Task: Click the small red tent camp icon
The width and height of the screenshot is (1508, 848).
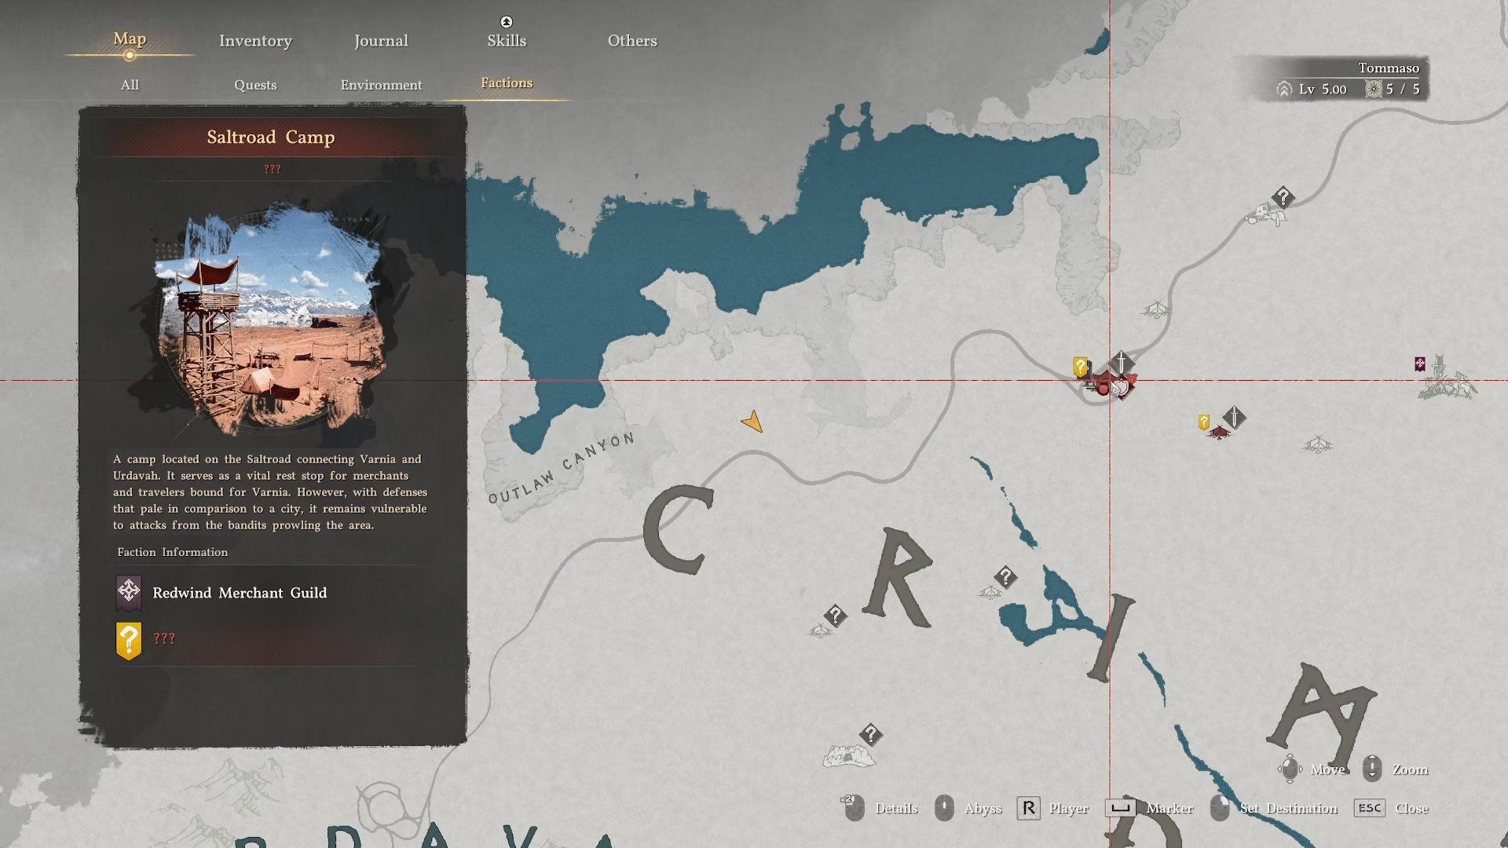Action: (1218, 433)
